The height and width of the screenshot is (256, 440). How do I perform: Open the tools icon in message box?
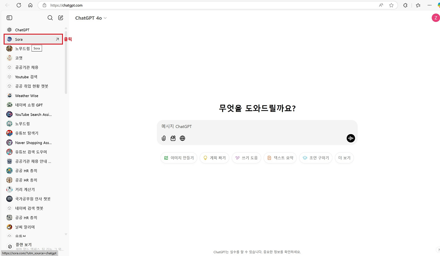173,138
